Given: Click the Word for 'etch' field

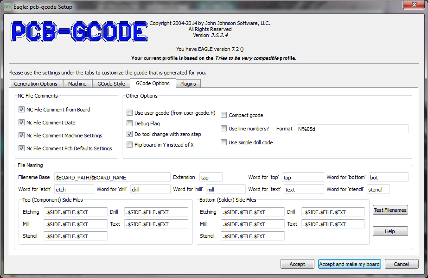Looking at the screenshot, I should coord(74,190).
